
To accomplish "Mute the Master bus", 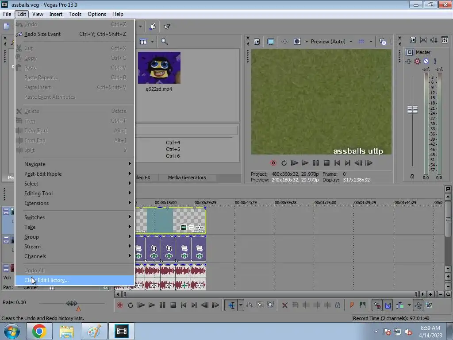I will click(426, 61).
